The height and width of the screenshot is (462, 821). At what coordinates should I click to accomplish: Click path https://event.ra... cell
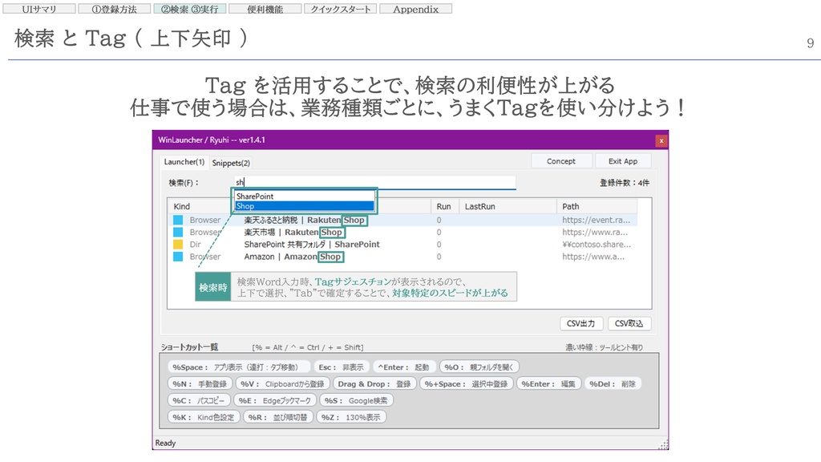click(596, 220)
